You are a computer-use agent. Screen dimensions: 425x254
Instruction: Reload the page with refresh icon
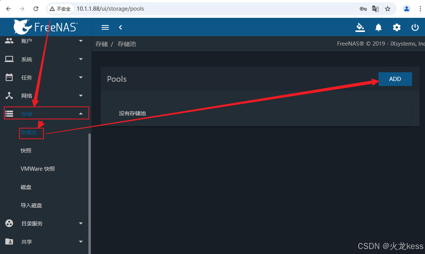point(36,9)
